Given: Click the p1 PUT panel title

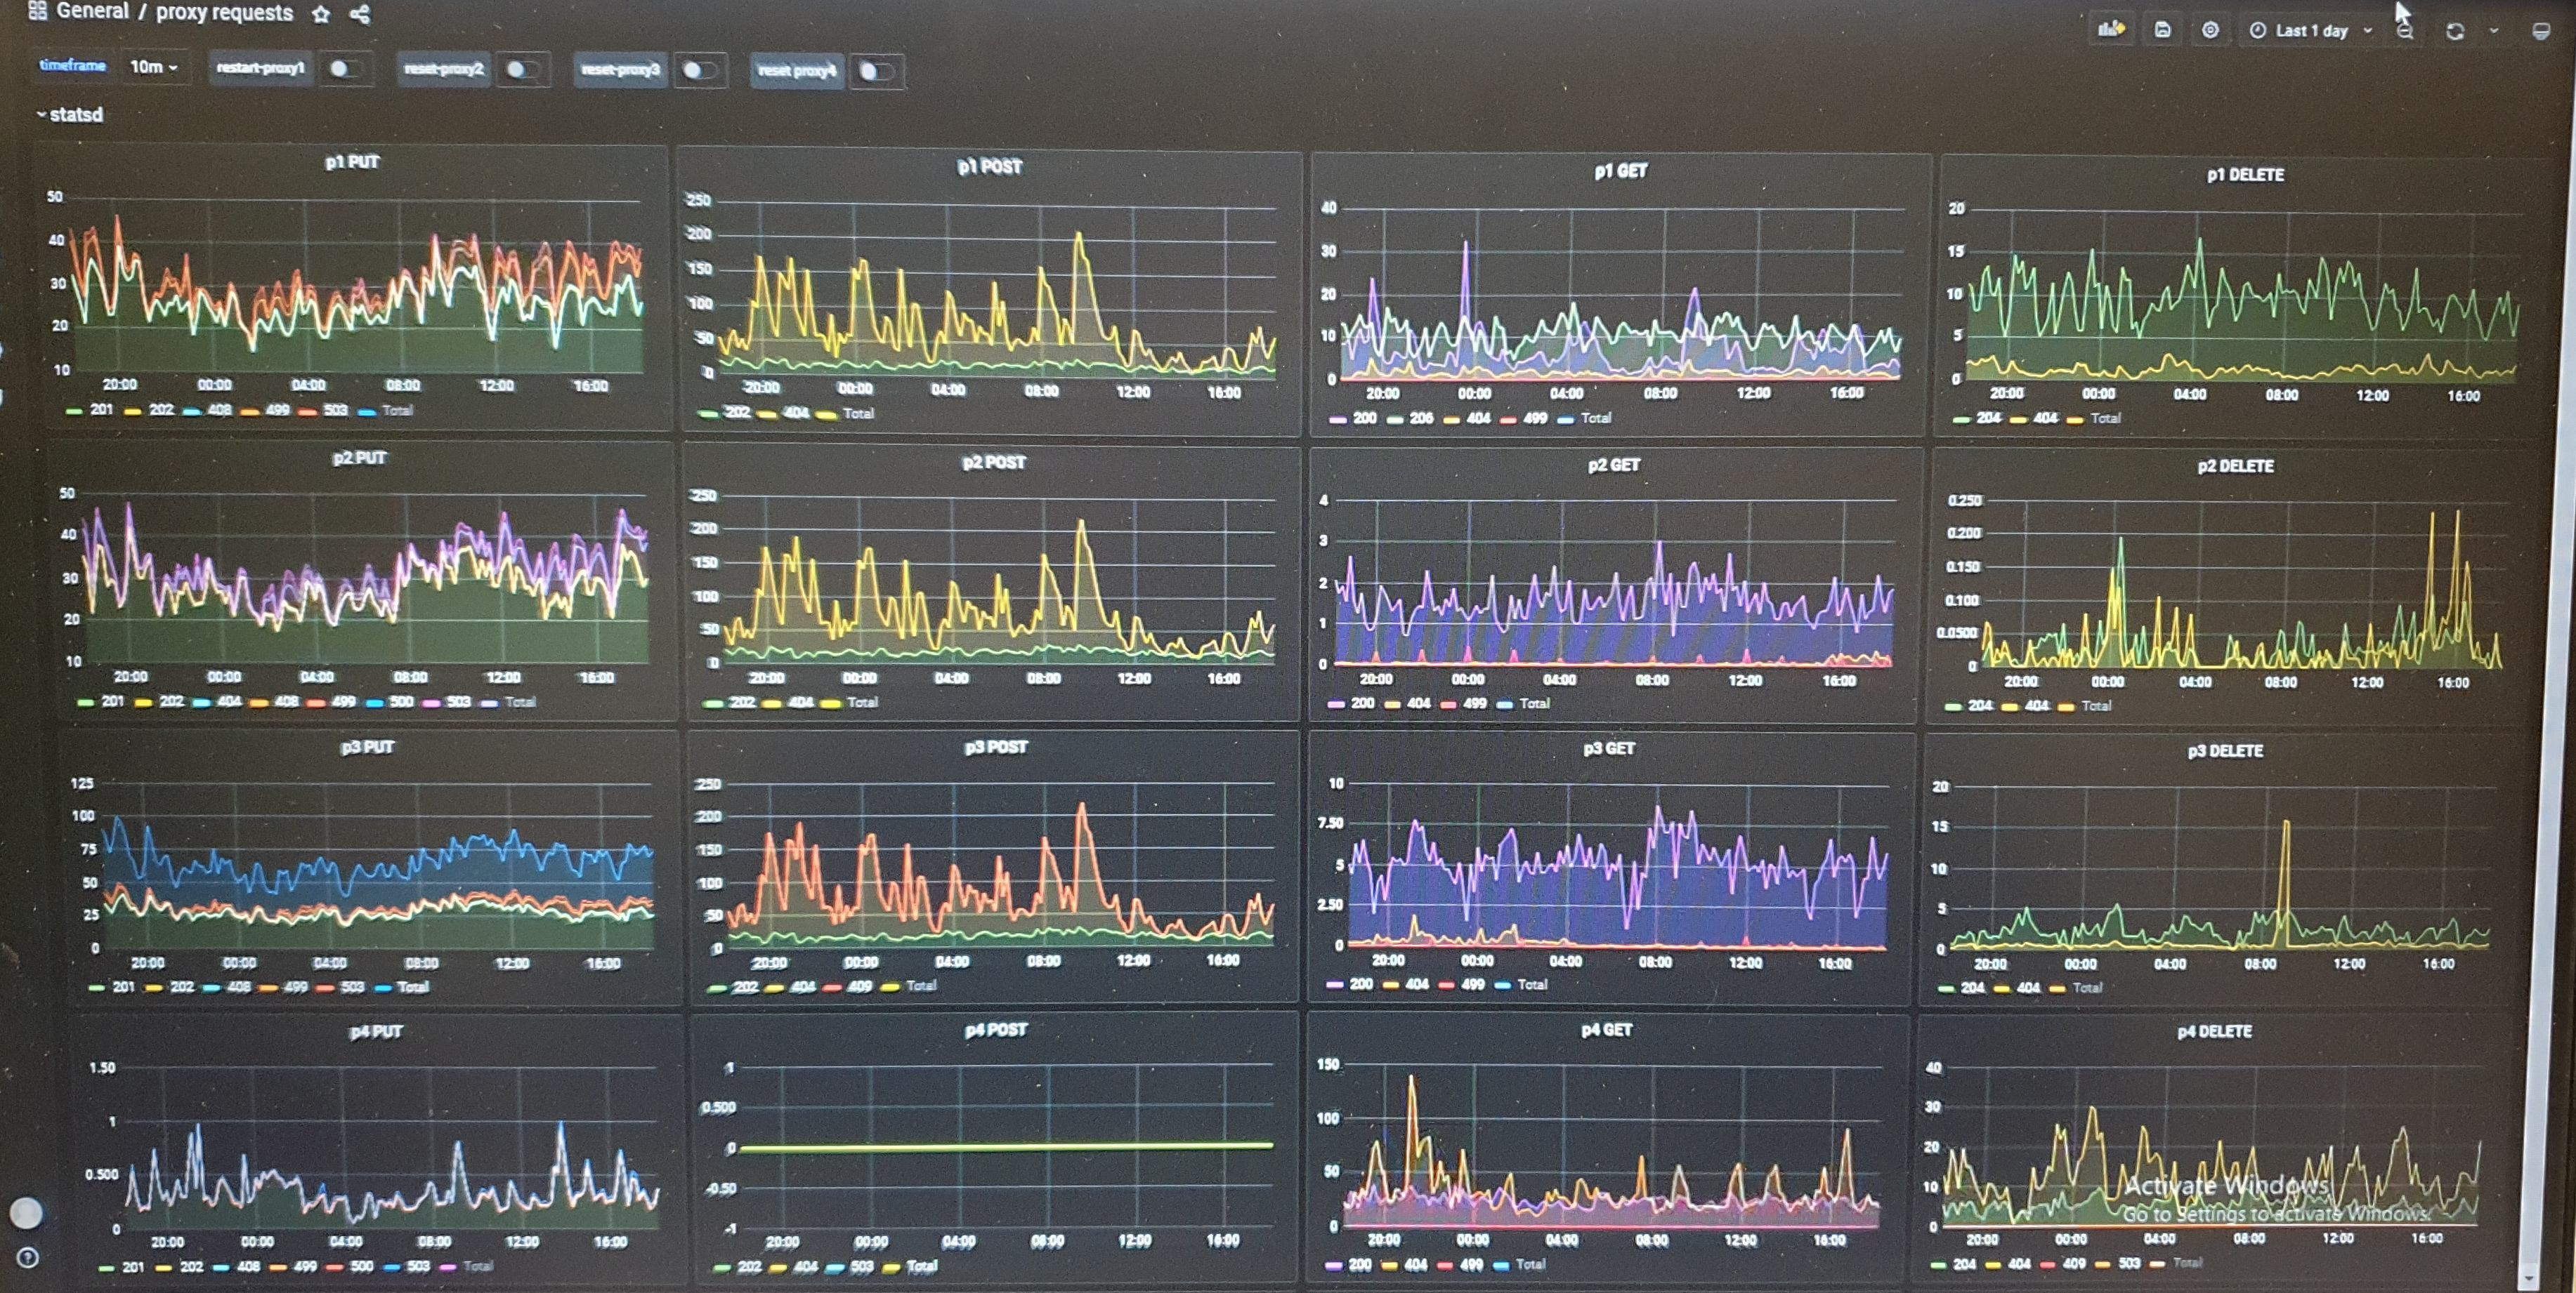Looking at the screenshot, I should pyautogui.click(x=352, y=162).
